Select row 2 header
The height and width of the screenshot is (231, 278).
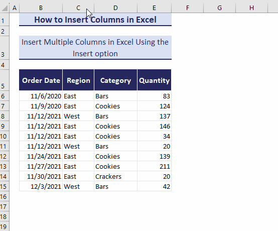(5, 31)
